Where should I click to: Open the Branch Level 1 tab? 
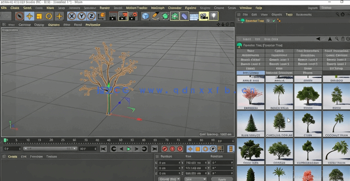coord(279,60)
